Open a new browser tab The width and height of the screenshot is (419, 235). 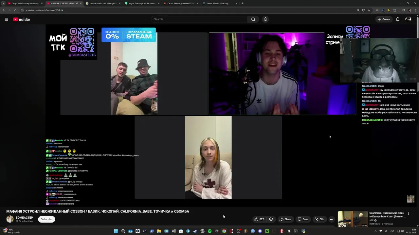[242, 3]
